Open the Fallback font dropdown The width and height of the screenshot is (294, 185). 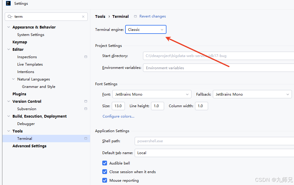pos(252,94)
